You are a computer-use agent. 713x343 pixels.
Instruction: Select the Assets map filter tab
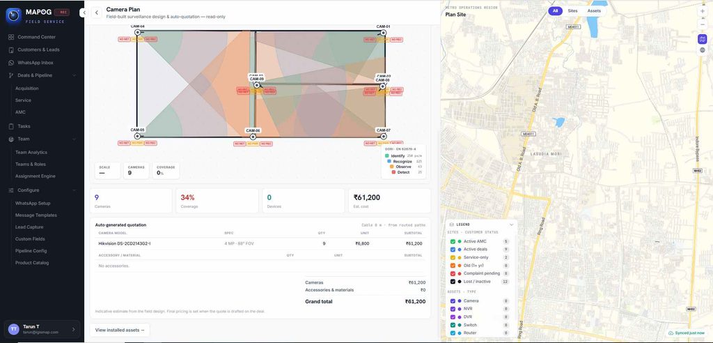click(x=594, y=11)
